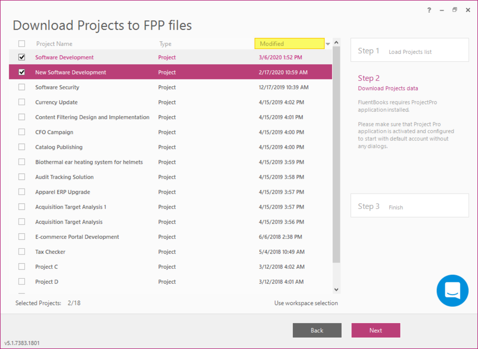Viewport: 478px width, 349px height.
Task: Click the scrollbar down arrow
Action: [x=336, y=290]
